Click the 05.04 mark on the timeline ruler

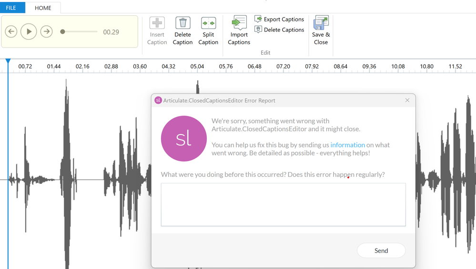click(x=197, y=67)
